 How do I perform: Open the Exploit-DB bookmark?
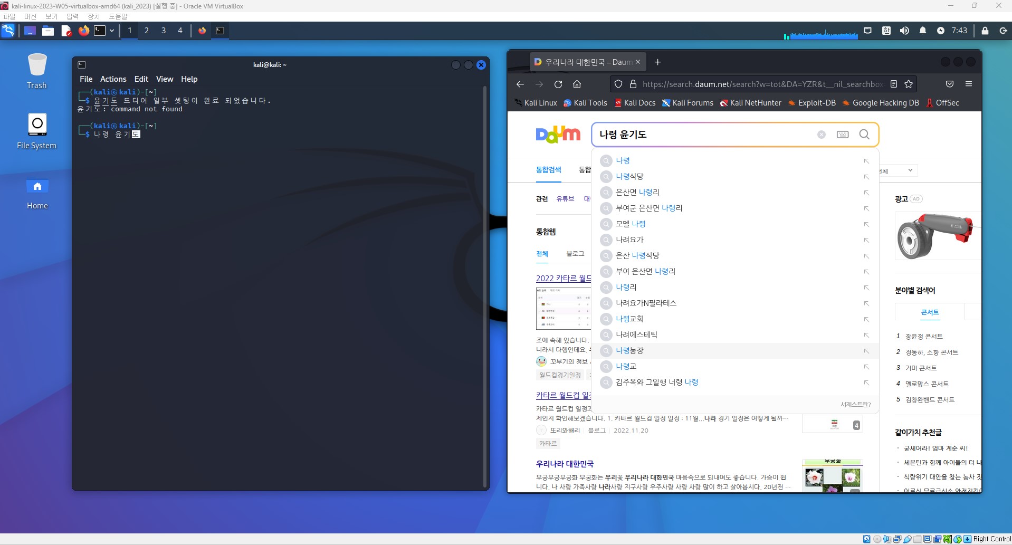pyautogui.click(x=811, y=103)
